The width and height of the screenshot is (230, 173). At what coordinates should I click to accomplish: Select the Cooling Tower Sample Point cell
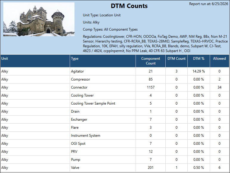click(103, 103)
